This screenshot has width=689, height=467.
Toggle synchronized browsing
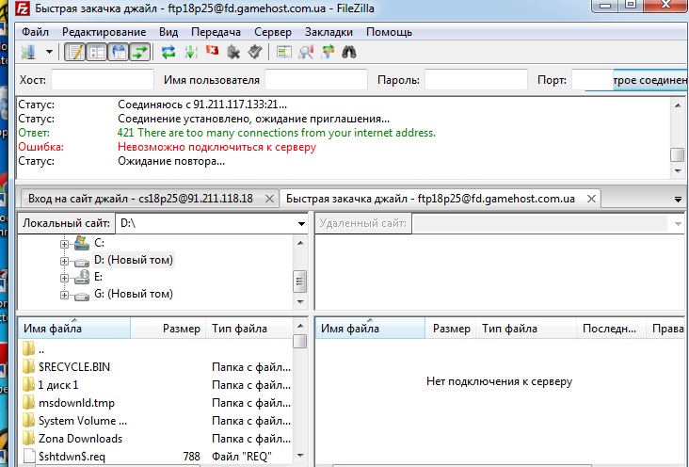point(328,53)
